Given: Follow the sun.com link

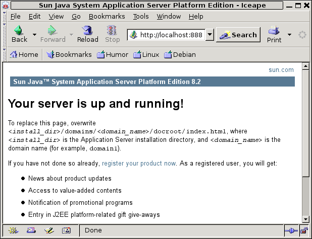Looking at the screenshot, I should tap(281, 70).
